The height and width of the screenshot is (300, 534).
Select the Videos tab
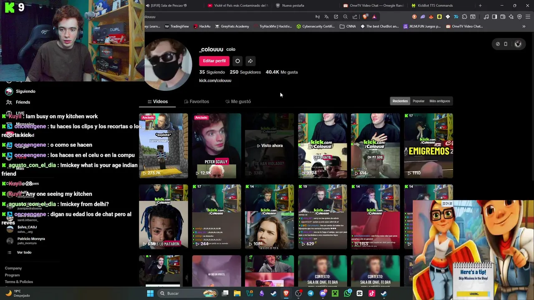click(x=157, y=101)
